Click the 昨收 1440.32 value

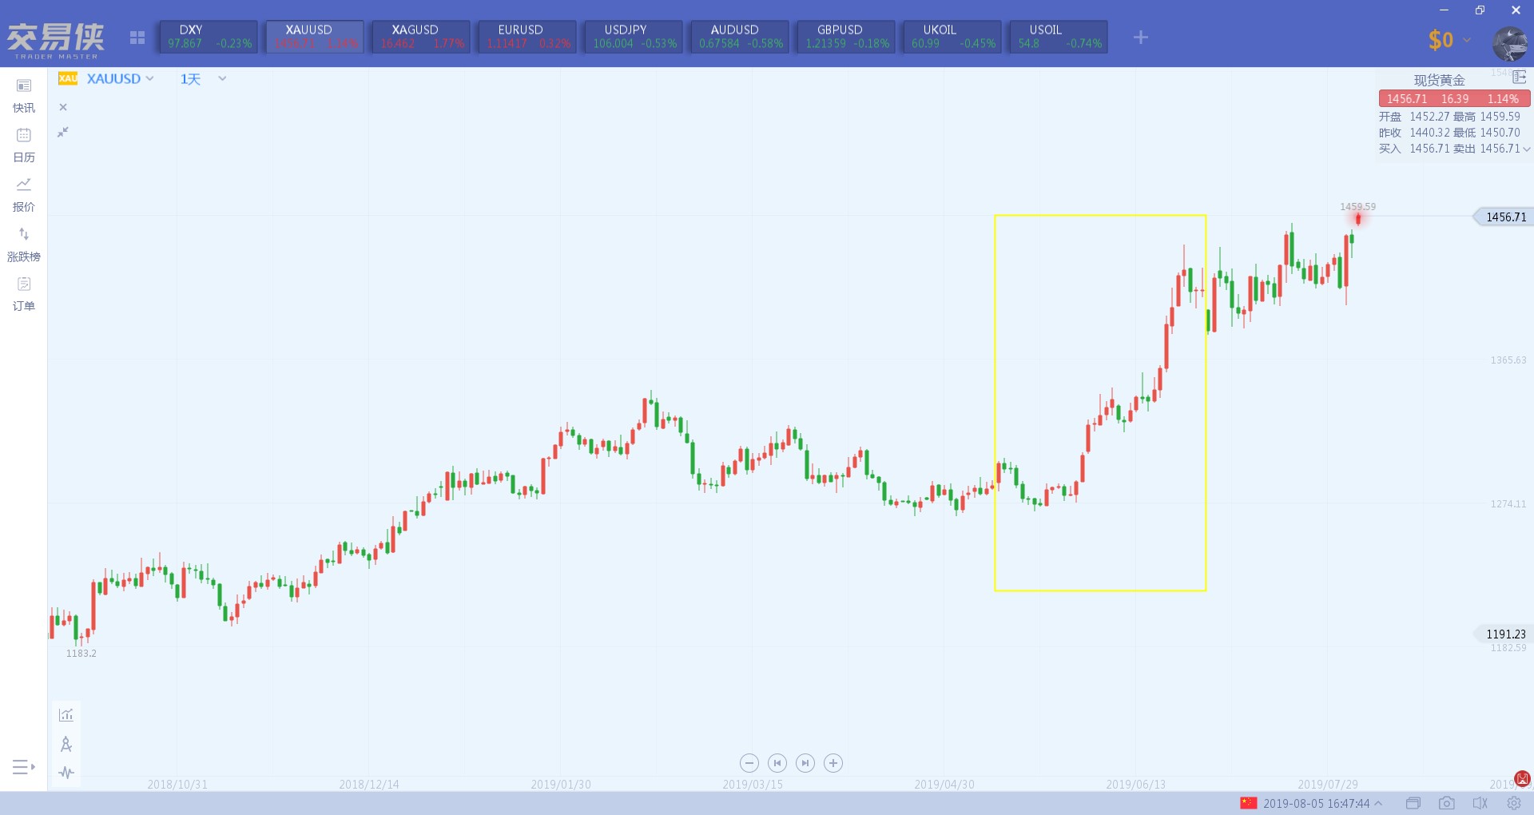[x=1429, y=133]
